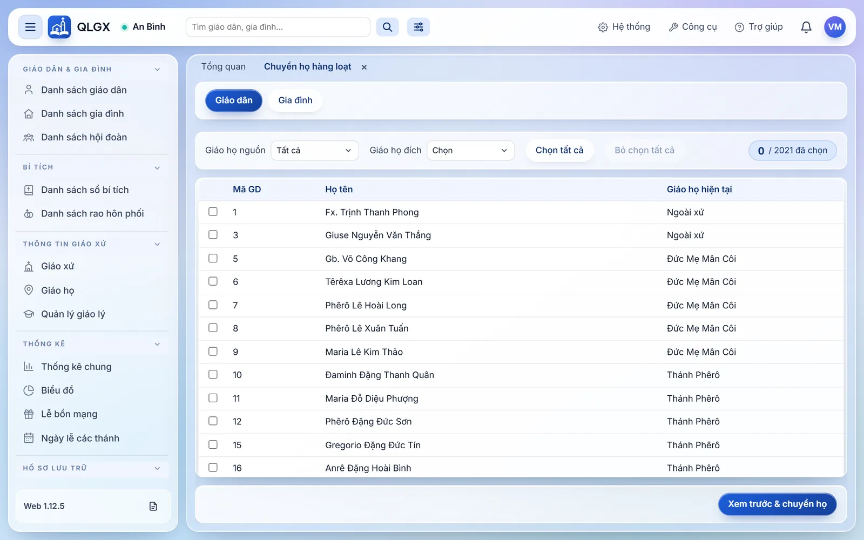Open the advanced filter sliders icon
Screen dimensions: 864x540
[x=418, y=27]
